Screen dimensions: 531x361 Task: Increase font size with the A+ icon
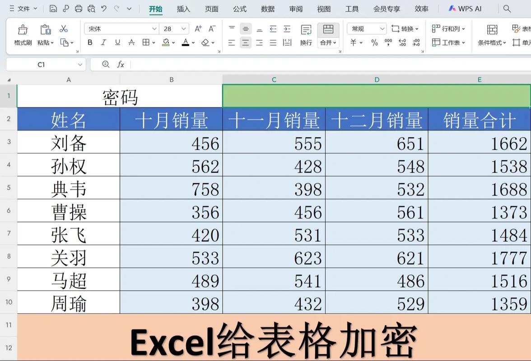[198, 28]
